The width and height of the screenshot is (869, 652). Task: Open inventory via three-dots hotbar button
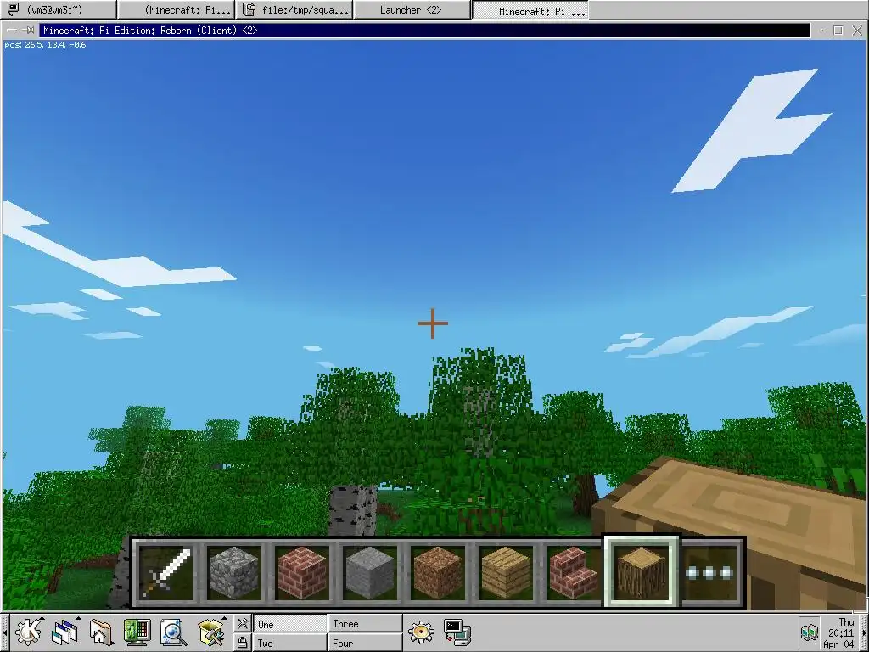710,572
